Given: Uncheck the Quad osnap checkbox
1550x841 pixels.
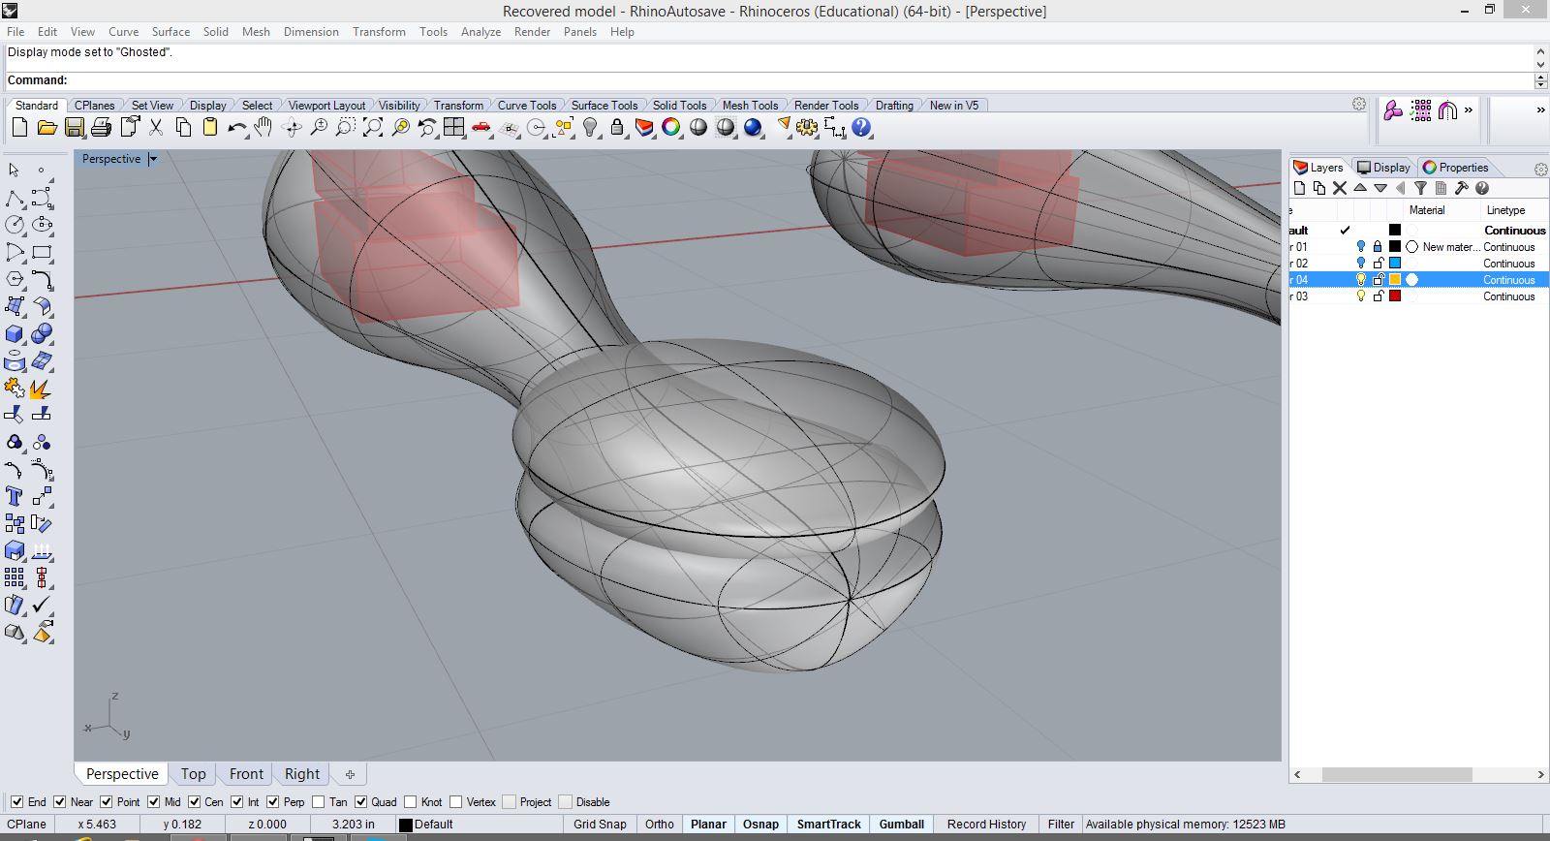Looking at the screenshot, I should point(361,802).
